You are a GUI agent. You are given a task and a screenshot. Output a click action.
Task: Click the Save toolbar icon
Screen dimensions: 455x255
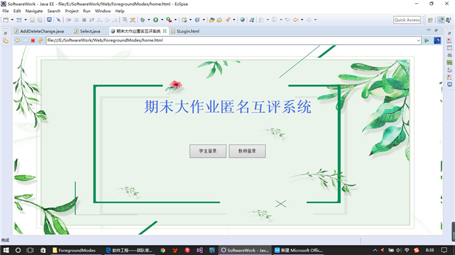point(32,19)
